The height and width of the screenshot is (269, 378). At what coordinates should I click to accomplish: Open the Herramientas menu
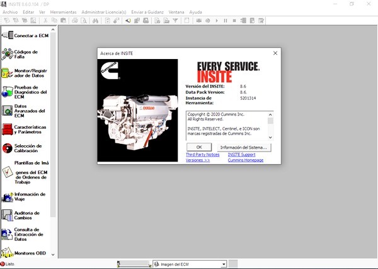tap(64, 12)
